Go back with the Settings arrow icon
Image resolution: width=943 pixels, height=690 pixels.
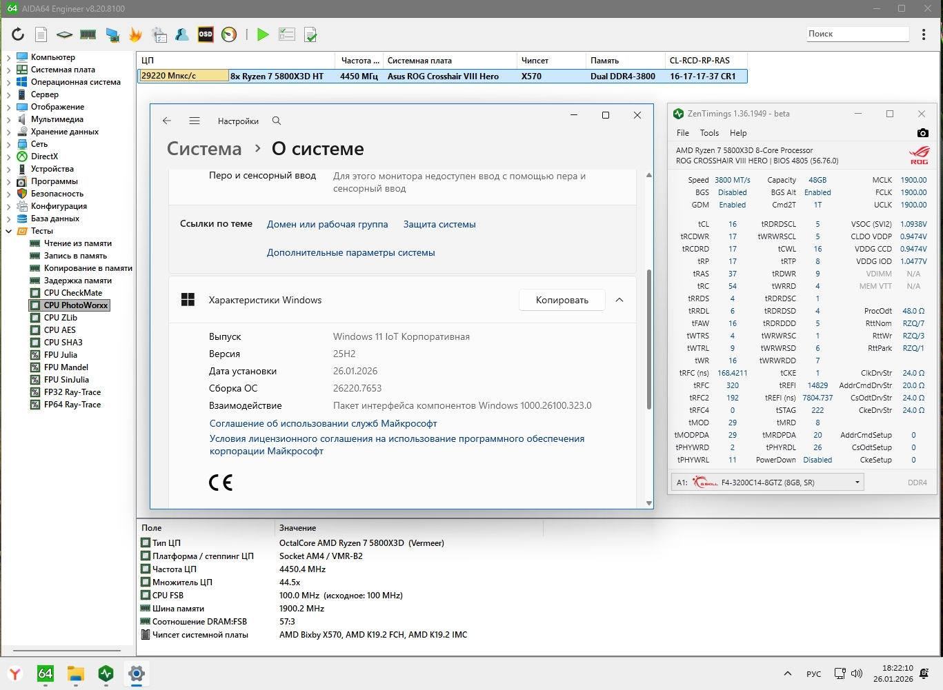click(x=167, y=121)
